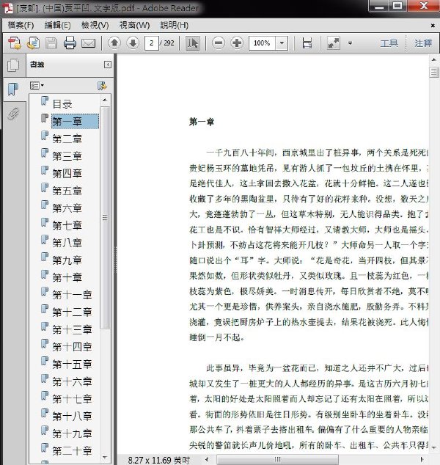440x465 pixels.
Task: Zoom in with the plus button
Action: pos(237,43)
